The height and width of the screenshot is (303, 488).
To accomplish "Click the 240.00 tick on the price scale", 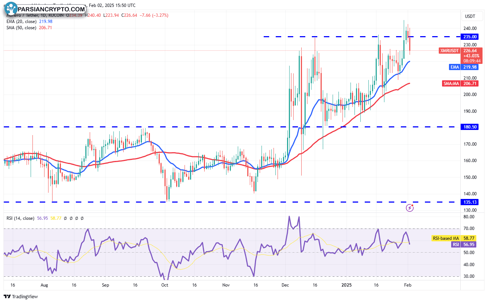I will pyautogui.click(x=470, y=28).
